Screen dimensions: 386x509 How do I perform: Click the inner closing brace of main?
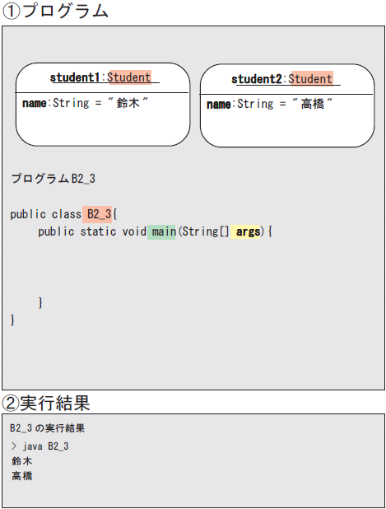point(40,302)
